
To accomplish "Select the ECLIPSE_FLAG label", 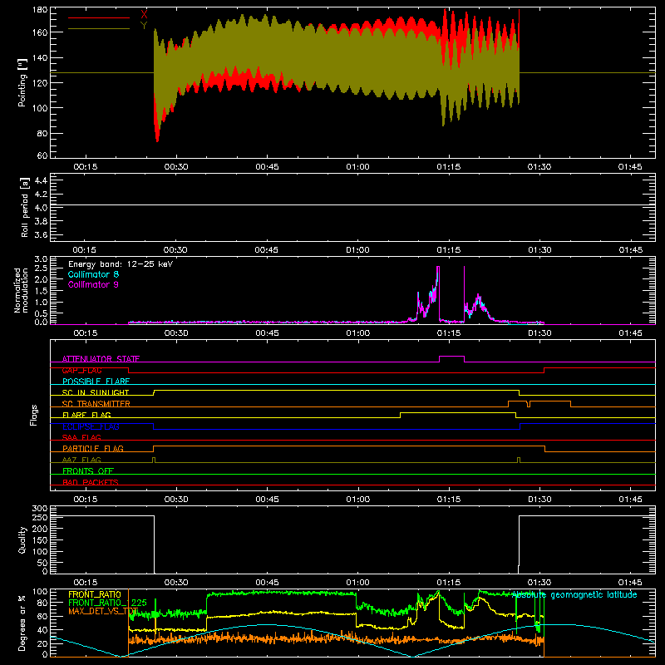I will click(91, 426).
